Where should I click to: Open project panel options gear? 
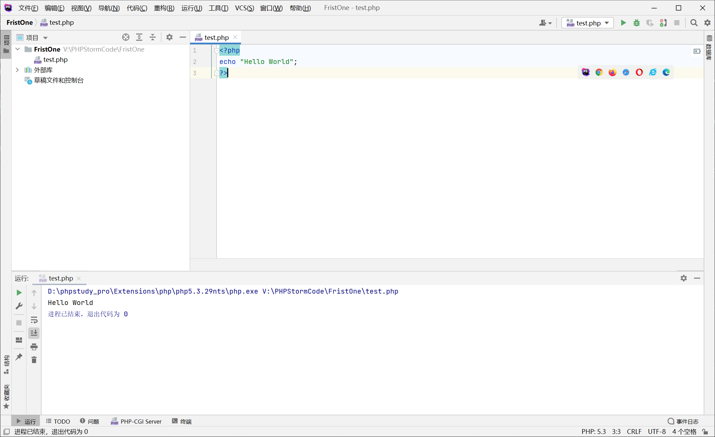coord(169,37)
